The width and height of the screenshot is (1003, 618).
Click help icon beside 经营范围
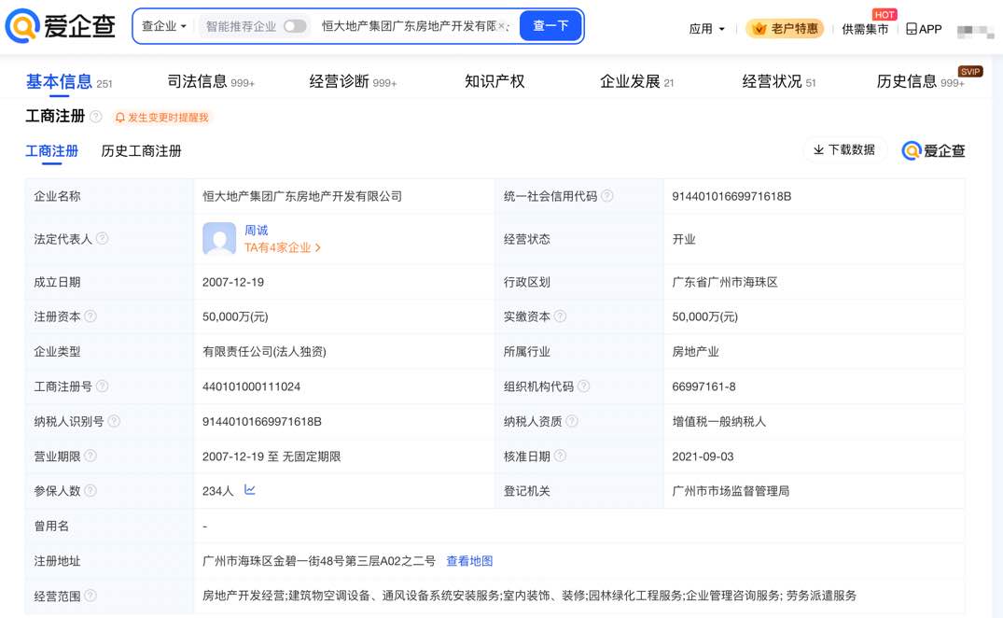[x=91, y=596]
